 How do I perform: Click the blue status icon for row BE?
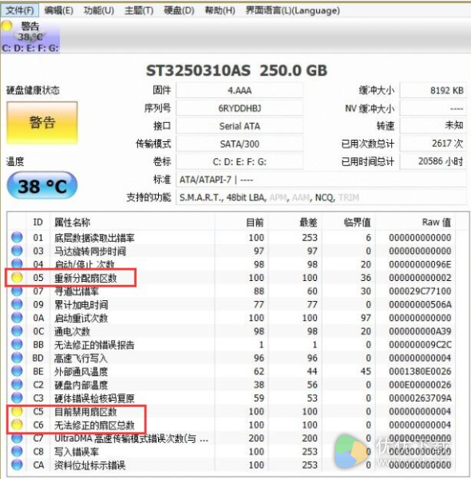pos(17,371)
